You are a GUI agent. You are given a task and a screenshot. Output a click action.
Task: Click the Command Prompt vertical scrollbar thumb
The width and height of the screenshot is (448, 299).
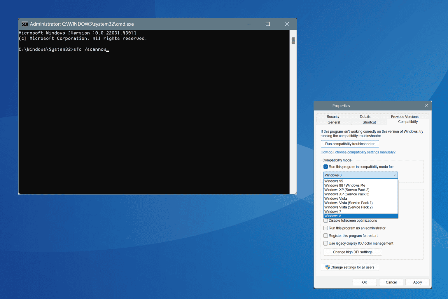(293, 41)
